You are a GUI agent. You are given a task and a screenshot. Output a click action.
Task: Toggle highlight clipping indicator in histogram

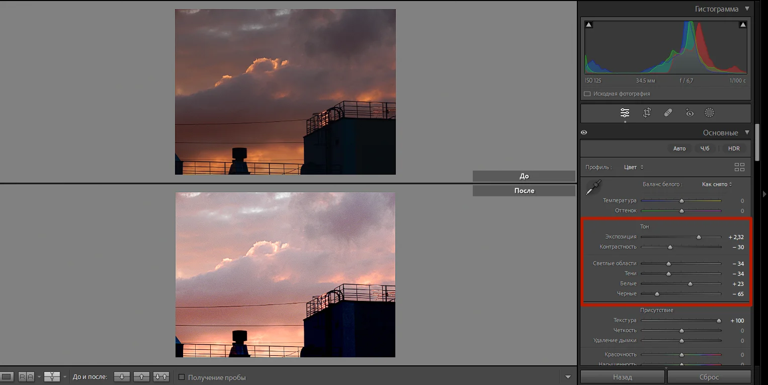pos(743,24)
